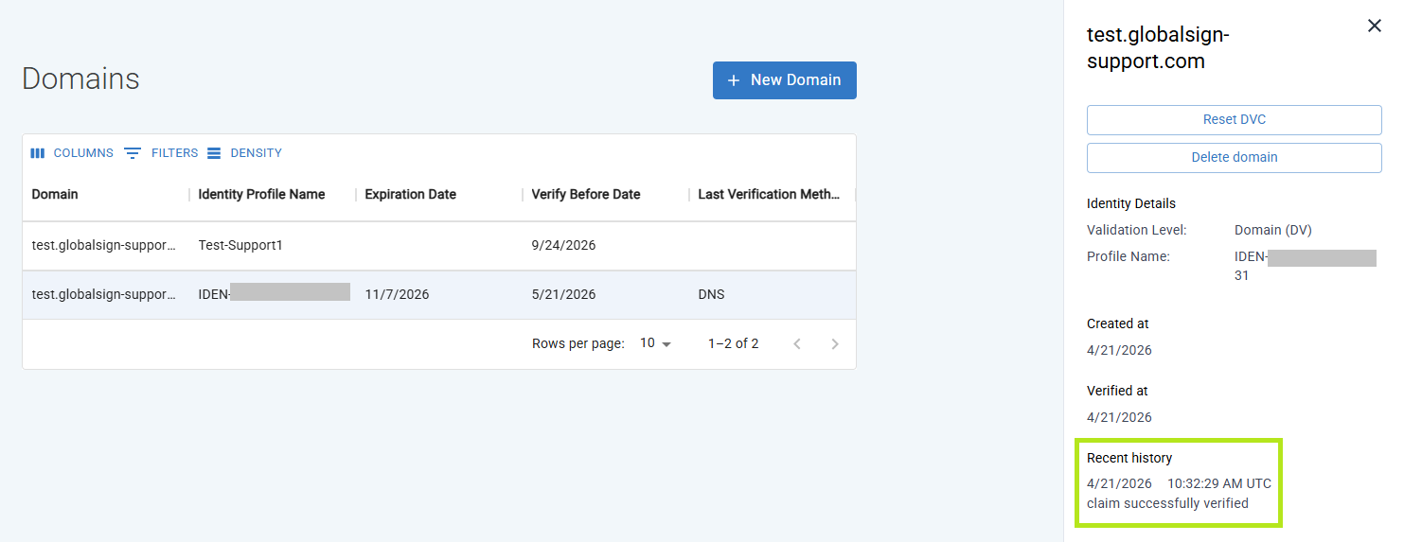This screenshot has height=542, width=1404.
Task: Click the Domain (DV) validation level value
Action: click(1272, 231)
